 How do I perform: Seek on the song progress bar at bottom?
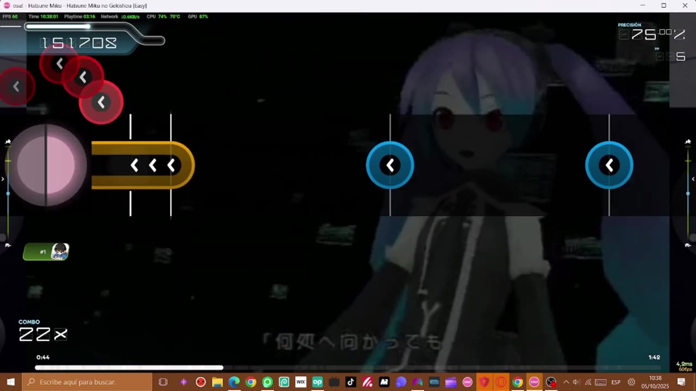click(348, 368)
